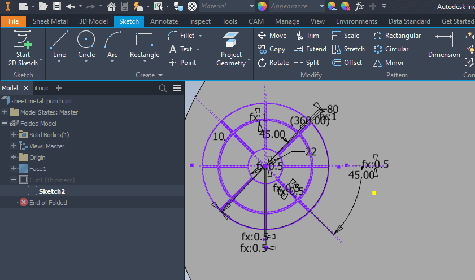The width and height of the screenshot is (475, 280).
Task: Use the Trim tool
Action: [x=307, y=36]
